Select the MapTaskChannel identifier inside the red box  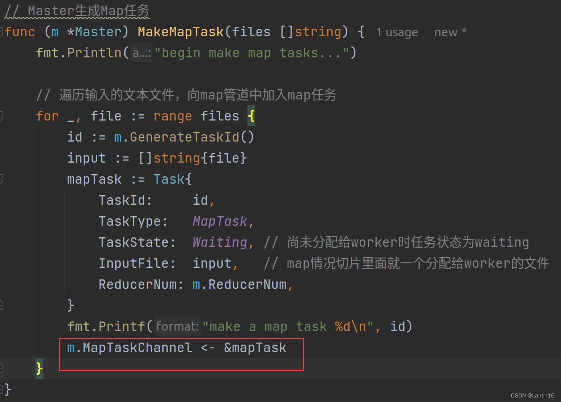click(x=136, y=347)
